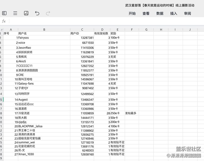Open the 数据 tab
Image resolution: width=204 pixels, height=161 pixels.
[160, 13]
